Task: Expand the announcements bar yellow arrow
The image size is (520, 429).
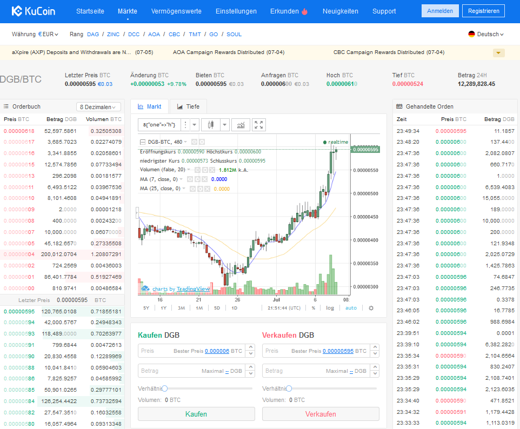Action: 498,53
